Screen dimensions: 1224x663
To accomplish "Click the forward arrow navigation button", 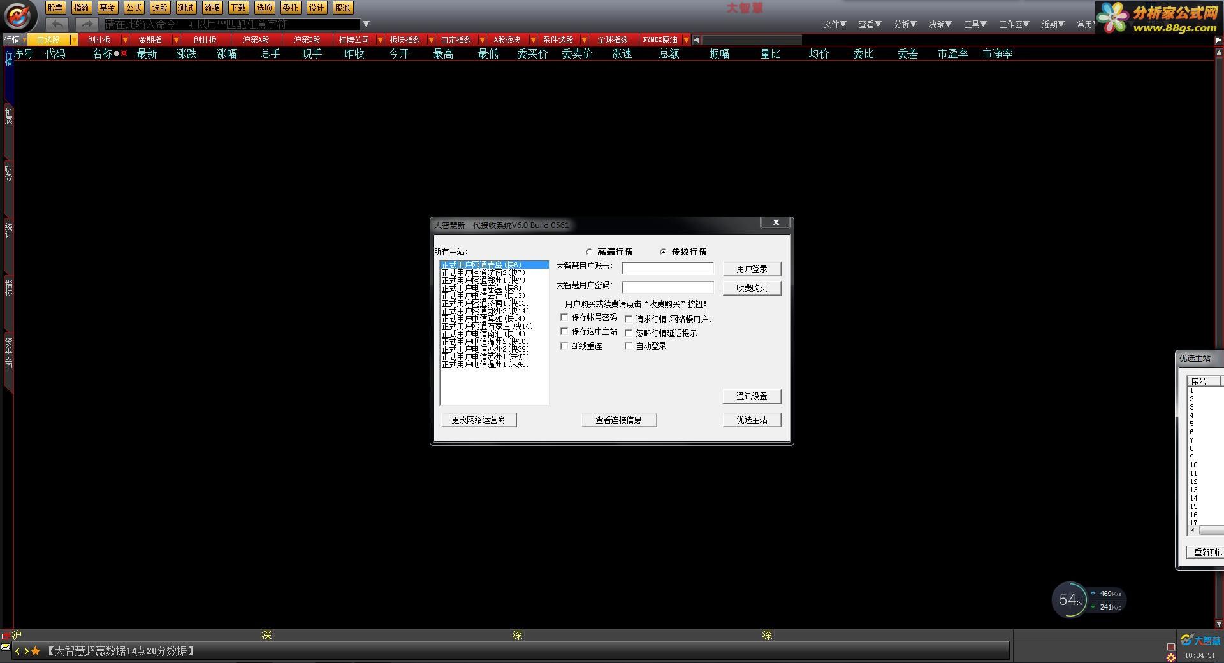I will click(x=86, y=24).
